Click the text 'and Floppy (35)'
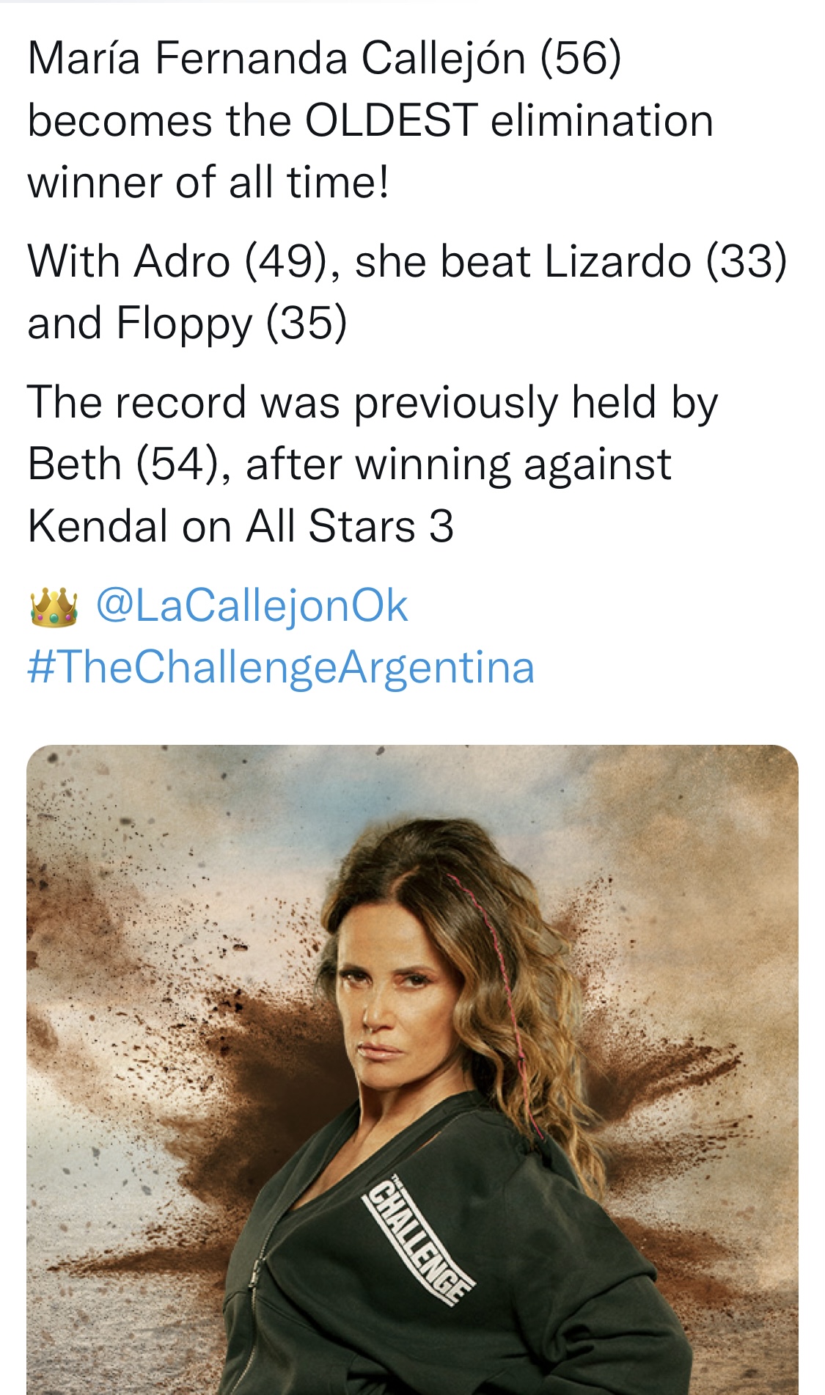Viewport: 825px width, 1395px height. click(187, 324)
